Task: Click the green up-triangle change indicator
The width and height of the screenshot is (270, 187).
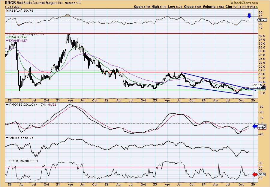Action: tap(256, 7)
